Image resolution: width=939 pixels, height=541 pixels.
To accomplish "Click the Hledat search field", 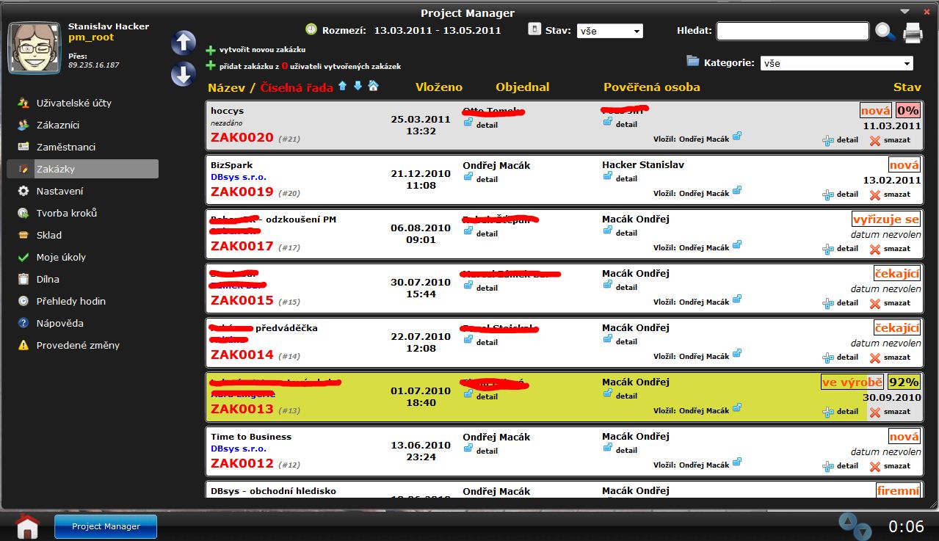I will click(x=792, y=31).
